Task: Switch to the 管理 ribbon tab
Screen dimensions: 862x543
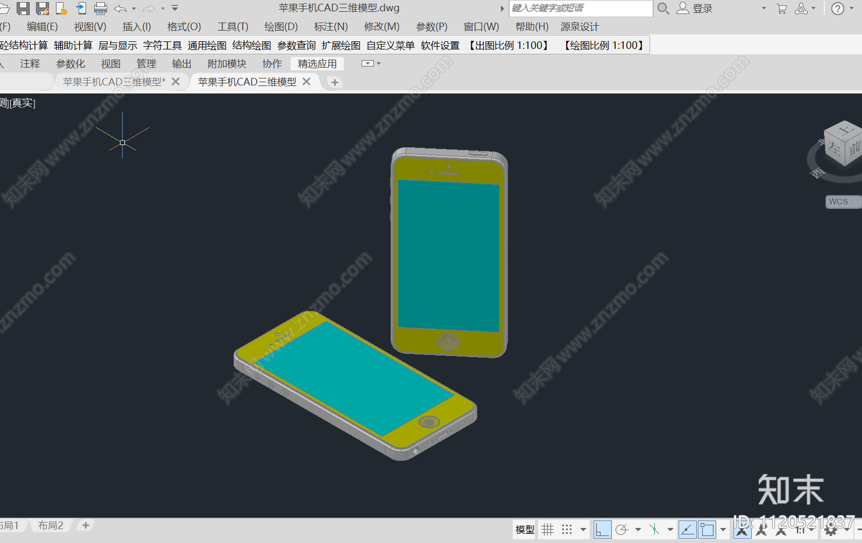Action: tap(147, 64)
